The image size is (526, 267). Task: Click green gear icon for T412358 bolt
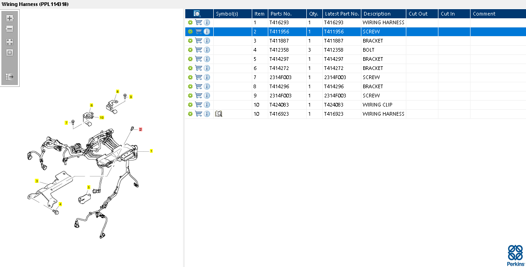(190, 50)
